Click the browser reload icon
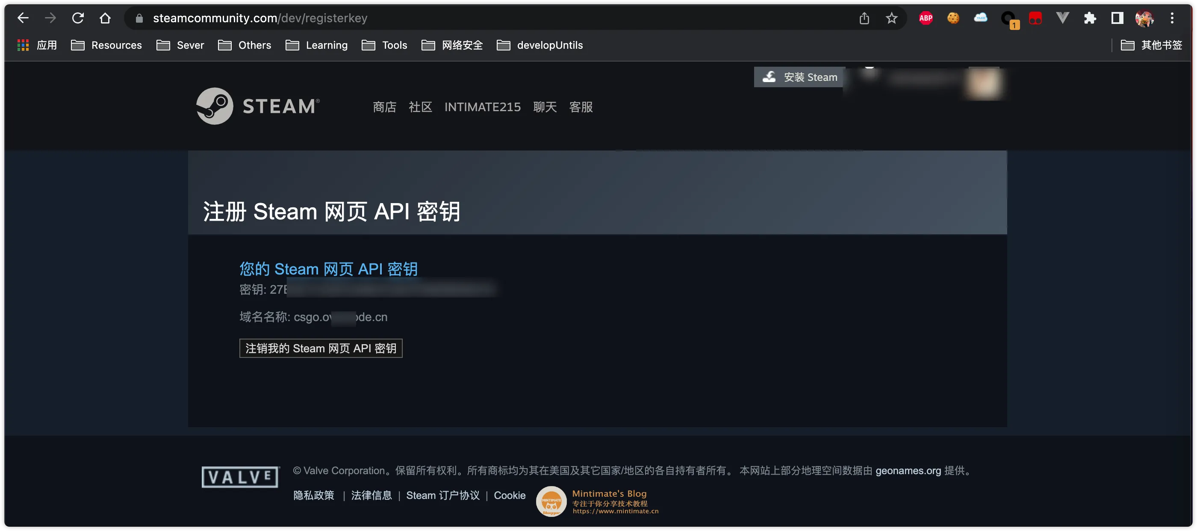The image size is (1197, 531). click(x=78, y=18)
